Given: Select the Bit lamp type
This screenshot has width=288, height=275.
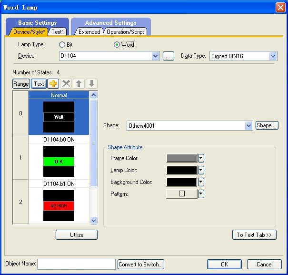Looking at the screenshot, I should pyautogui.click(x=62, y=45).
